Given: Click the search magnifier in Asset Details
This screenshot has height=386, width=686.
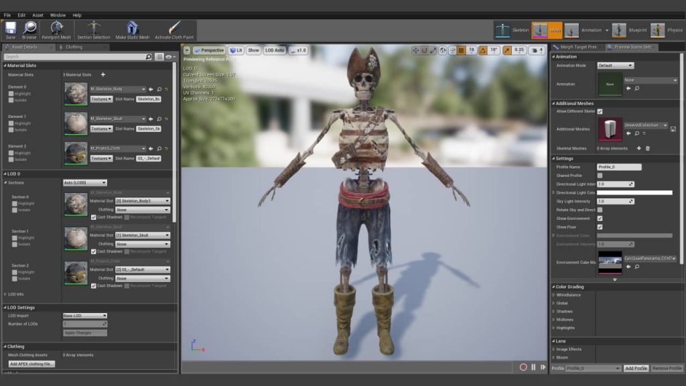Looking at the screenshot, I should point(148,57).
